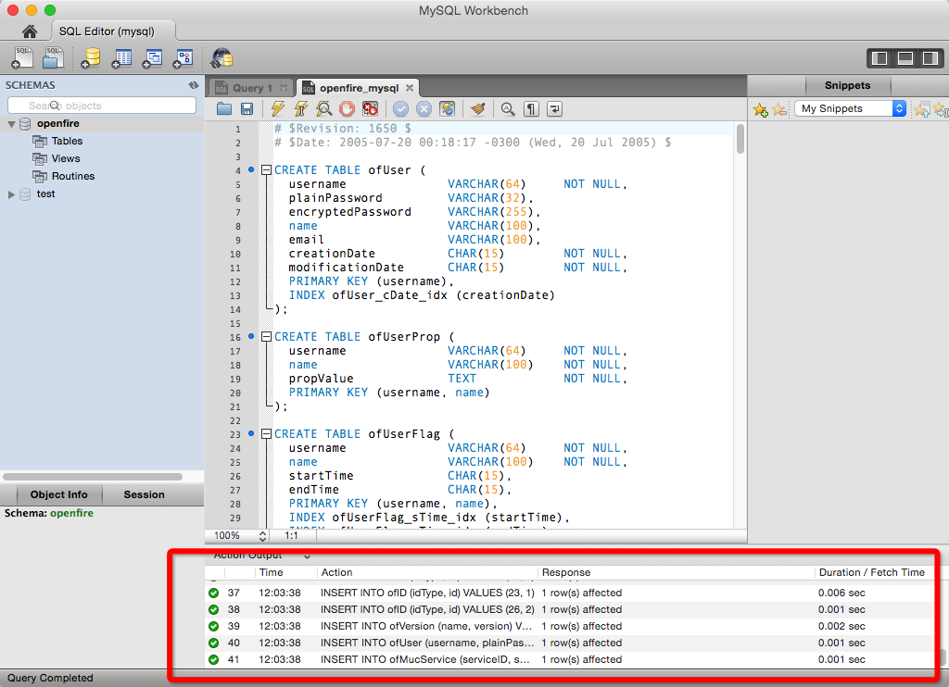Execute statement under cursor icon
Viewport: 949px width, 687px height.
point(301,109)
